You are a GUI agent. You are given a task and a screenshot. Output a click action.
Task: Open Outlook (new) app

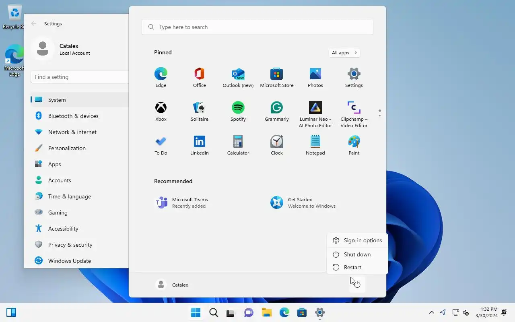[x=238, y=77]
